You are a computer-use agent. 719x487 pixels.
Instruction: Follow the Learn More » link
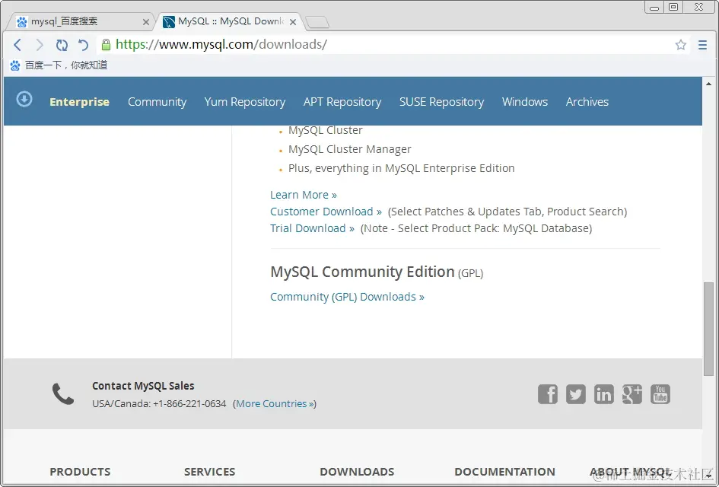[x=304, y=195]
